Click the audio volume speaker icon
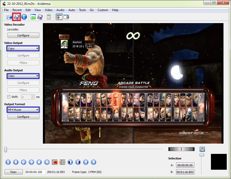Image resolution: width=231 pixels, height=179 pixels. (202, 149)
